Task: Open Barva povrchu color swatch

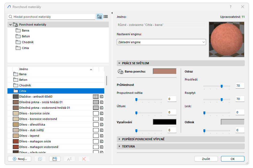Action: tap(164, 71)
